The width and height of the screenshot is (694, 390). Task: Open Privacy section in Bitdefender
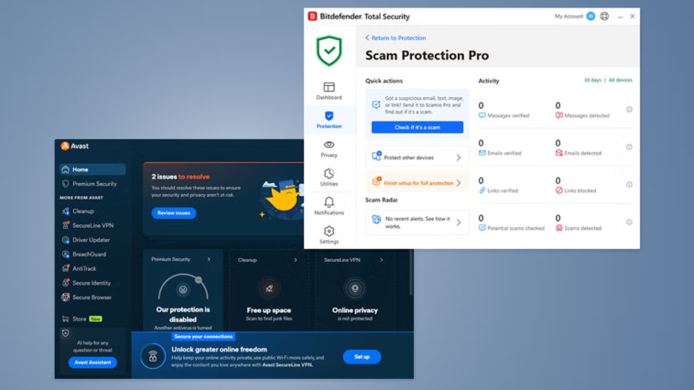pos(329,148)
